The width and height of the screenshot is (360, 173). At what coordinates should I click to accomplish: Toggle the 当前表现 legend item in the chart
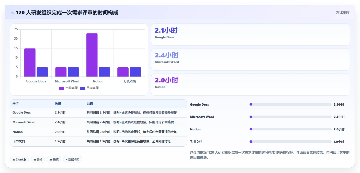tap(68, 88)
